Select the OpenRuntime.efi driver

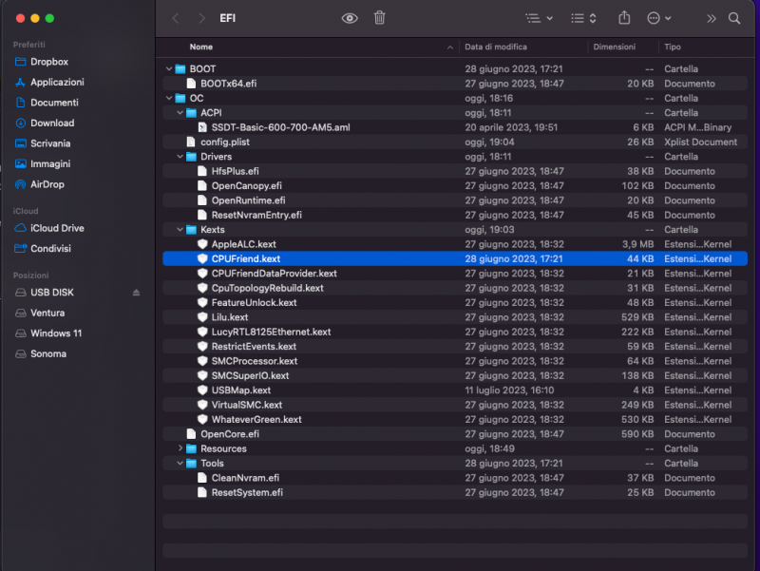455,200
